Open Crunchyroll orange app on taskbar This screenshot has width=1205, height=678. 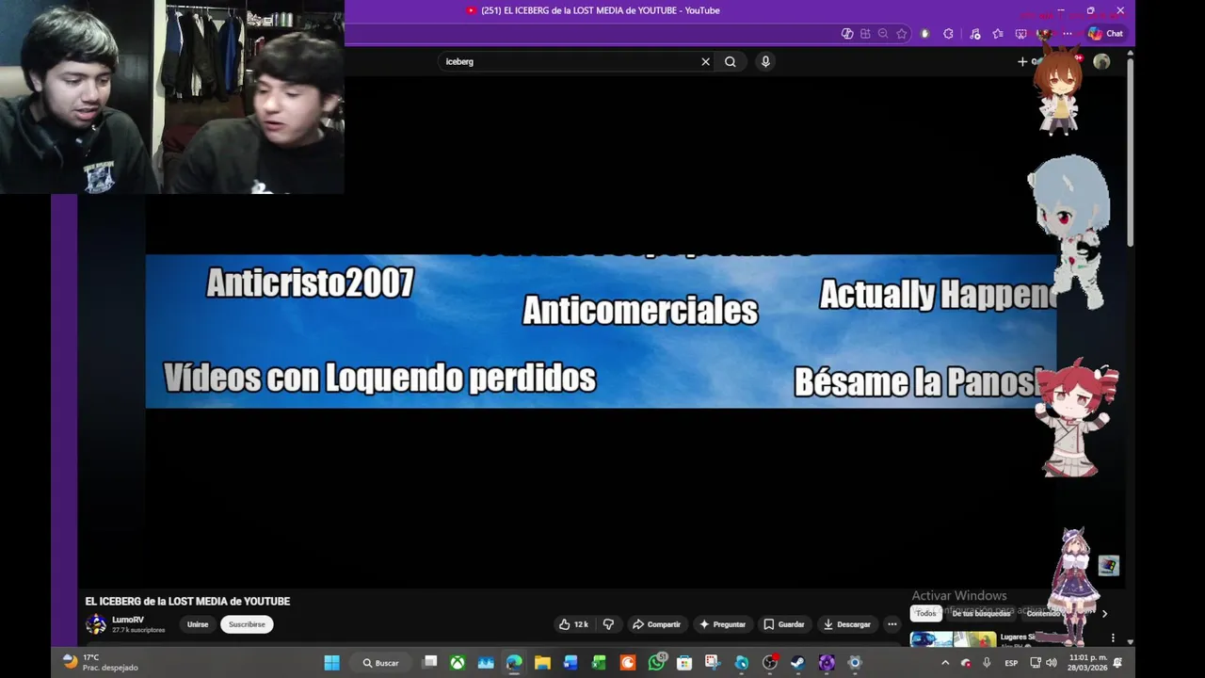[628, 663]
